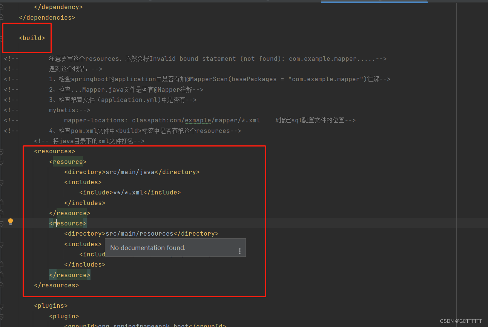Image resolution: width=488 pixels, height=327 pixels.
Task: Click the 'No documentation found.' popup text
Action: [x=148, y=248]
